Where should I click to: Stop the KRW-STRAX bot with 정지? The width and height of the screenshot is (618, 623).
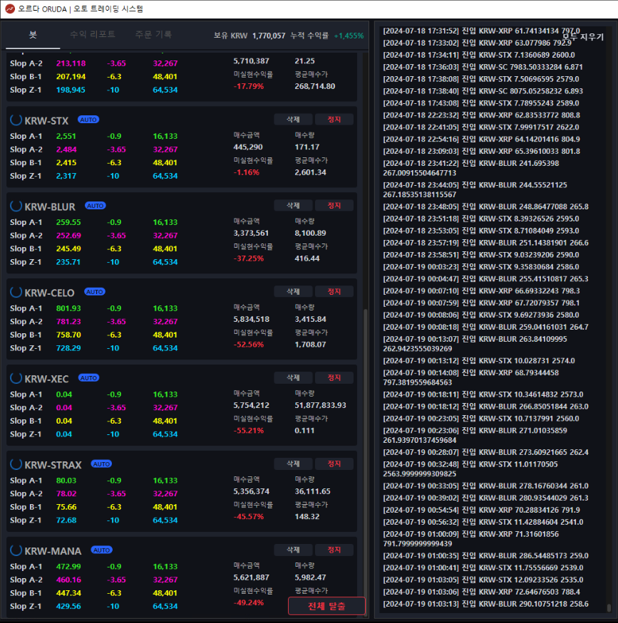334,464
